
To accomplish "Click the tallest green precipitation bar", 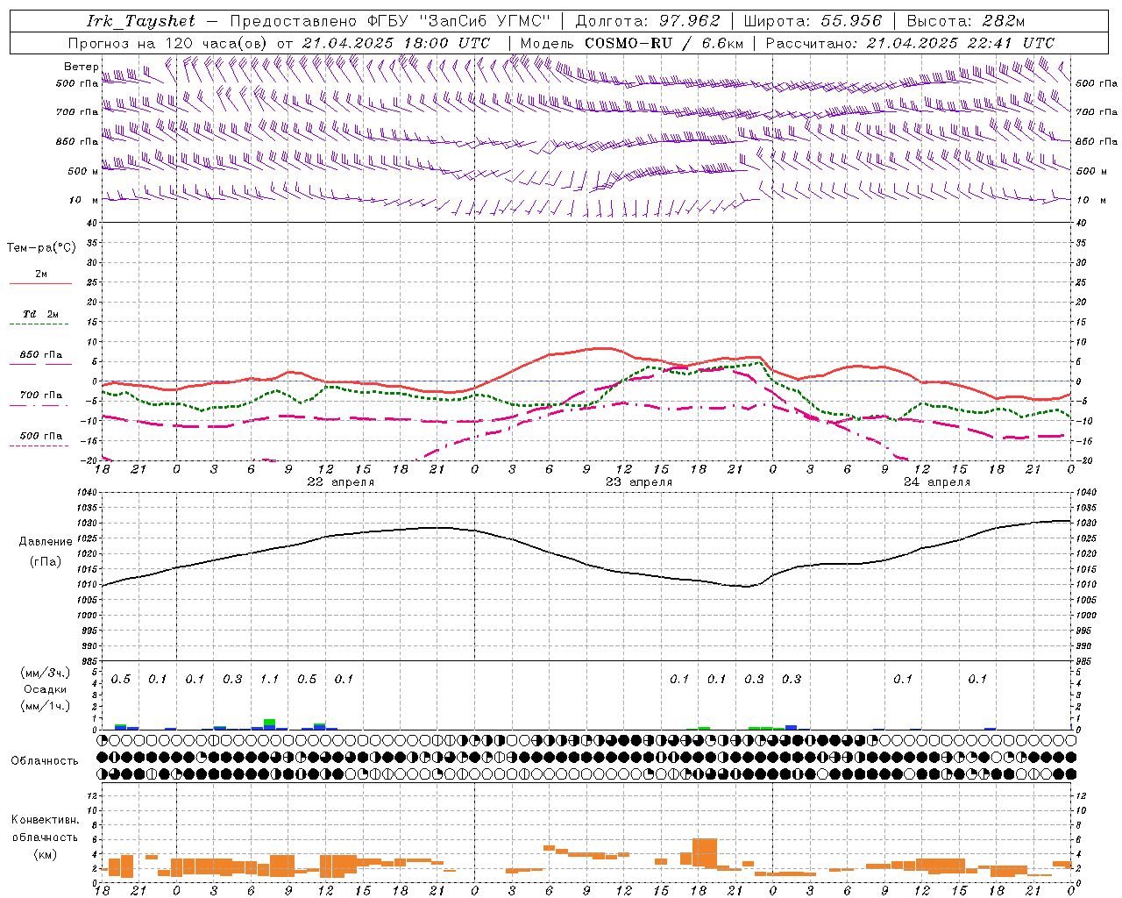I will [x=269, y=723].
